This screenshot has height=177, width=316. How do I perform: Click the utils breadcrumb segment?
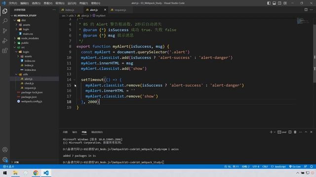coord(71,15)
